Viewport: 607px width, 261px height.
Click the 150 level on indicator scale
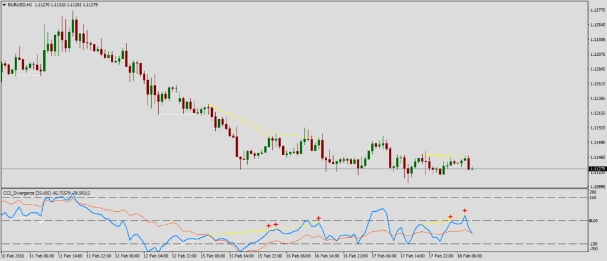pos(593,197)
